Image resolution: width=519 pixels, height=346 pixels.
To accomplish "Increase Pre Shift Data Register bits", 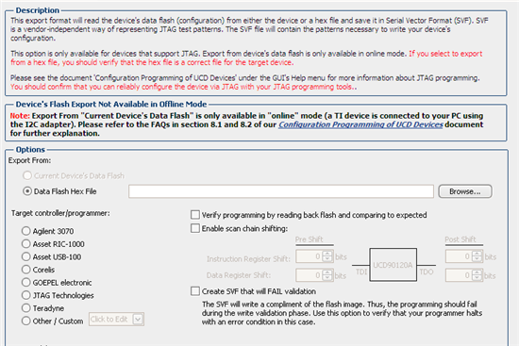I will tap(327, 272).
